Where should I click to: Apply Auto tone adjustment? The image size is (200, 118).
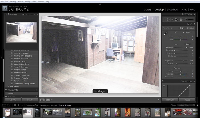tap(187, 44)
